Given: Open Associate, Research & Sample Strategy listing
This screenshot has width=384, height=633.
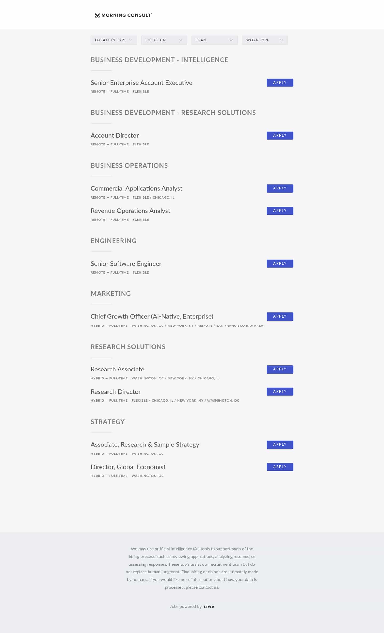Looking at the screenshot, I should point(145,445).
